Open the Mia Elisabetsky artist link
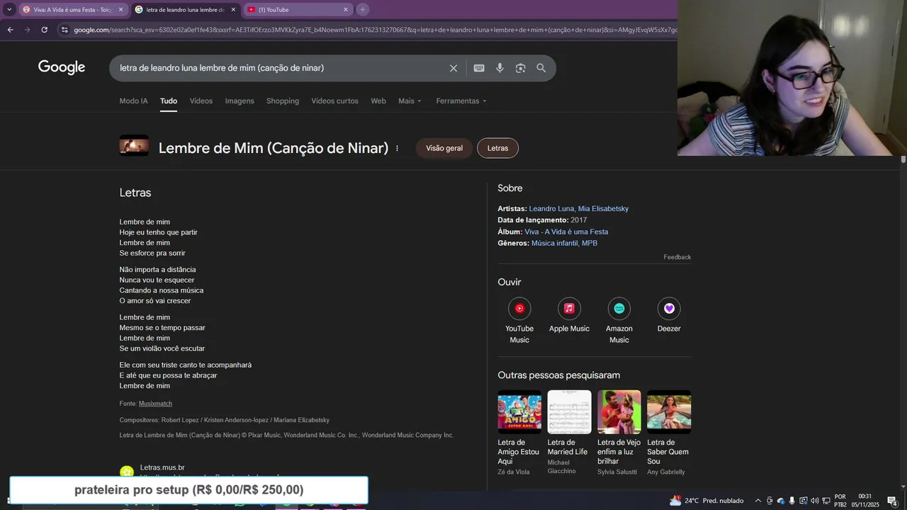This screenshot has height=510, width=907. pyautogui.click(x=603, y=208)
